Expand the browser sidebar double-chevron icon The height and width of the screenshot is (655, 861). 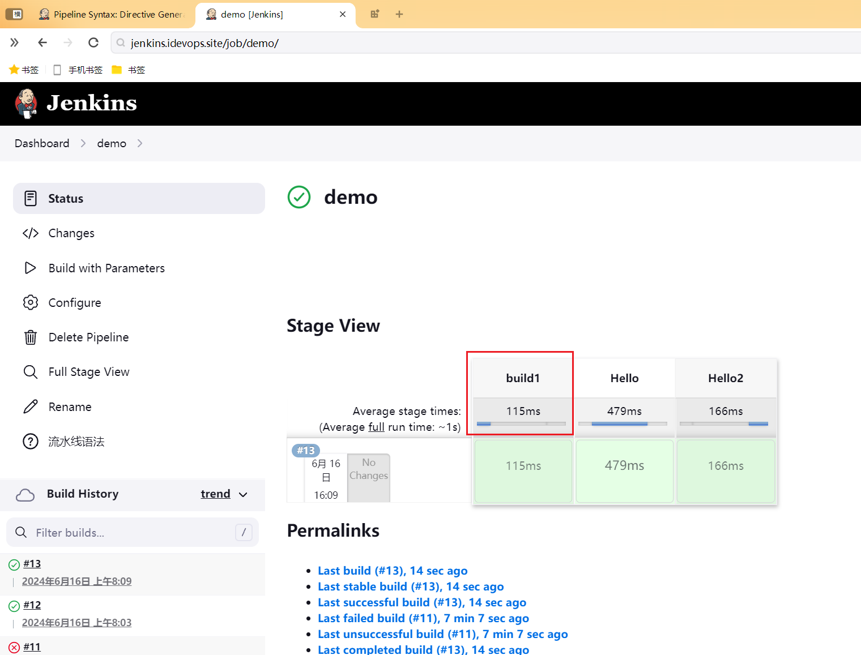[15, 42]
